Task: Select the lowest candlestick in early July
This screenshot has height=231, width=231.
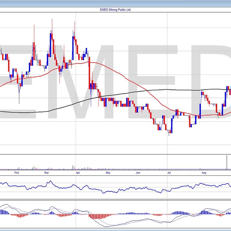Action: point(169,132)
